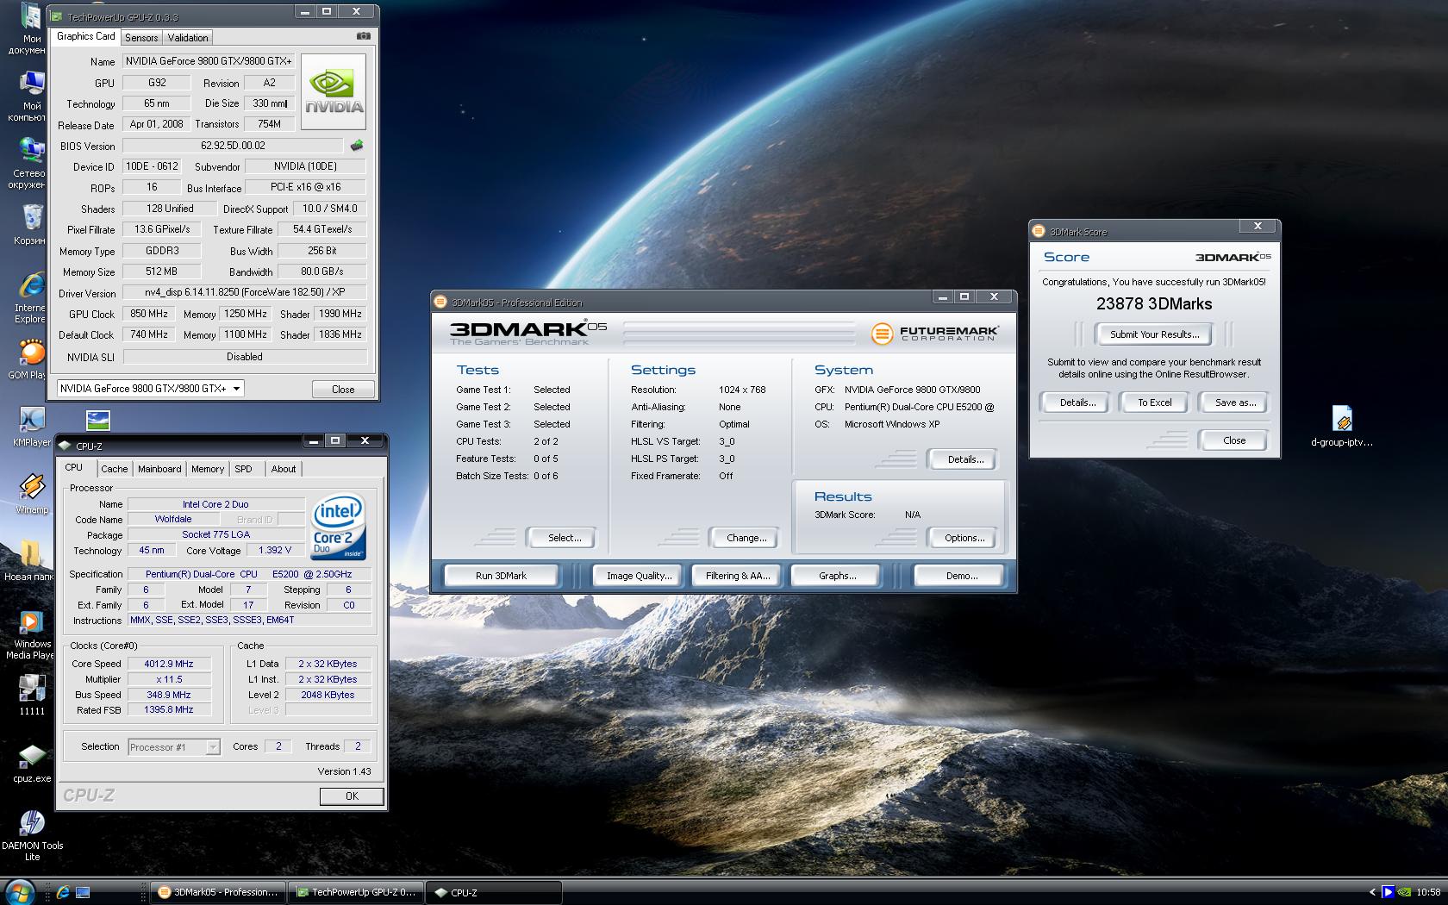Open the Windows Start orb

[20, 891]
